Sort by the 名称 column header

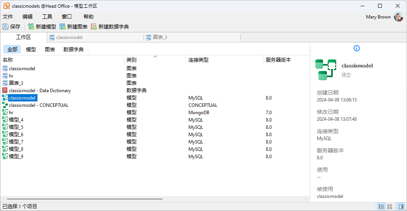pos(62,60)
